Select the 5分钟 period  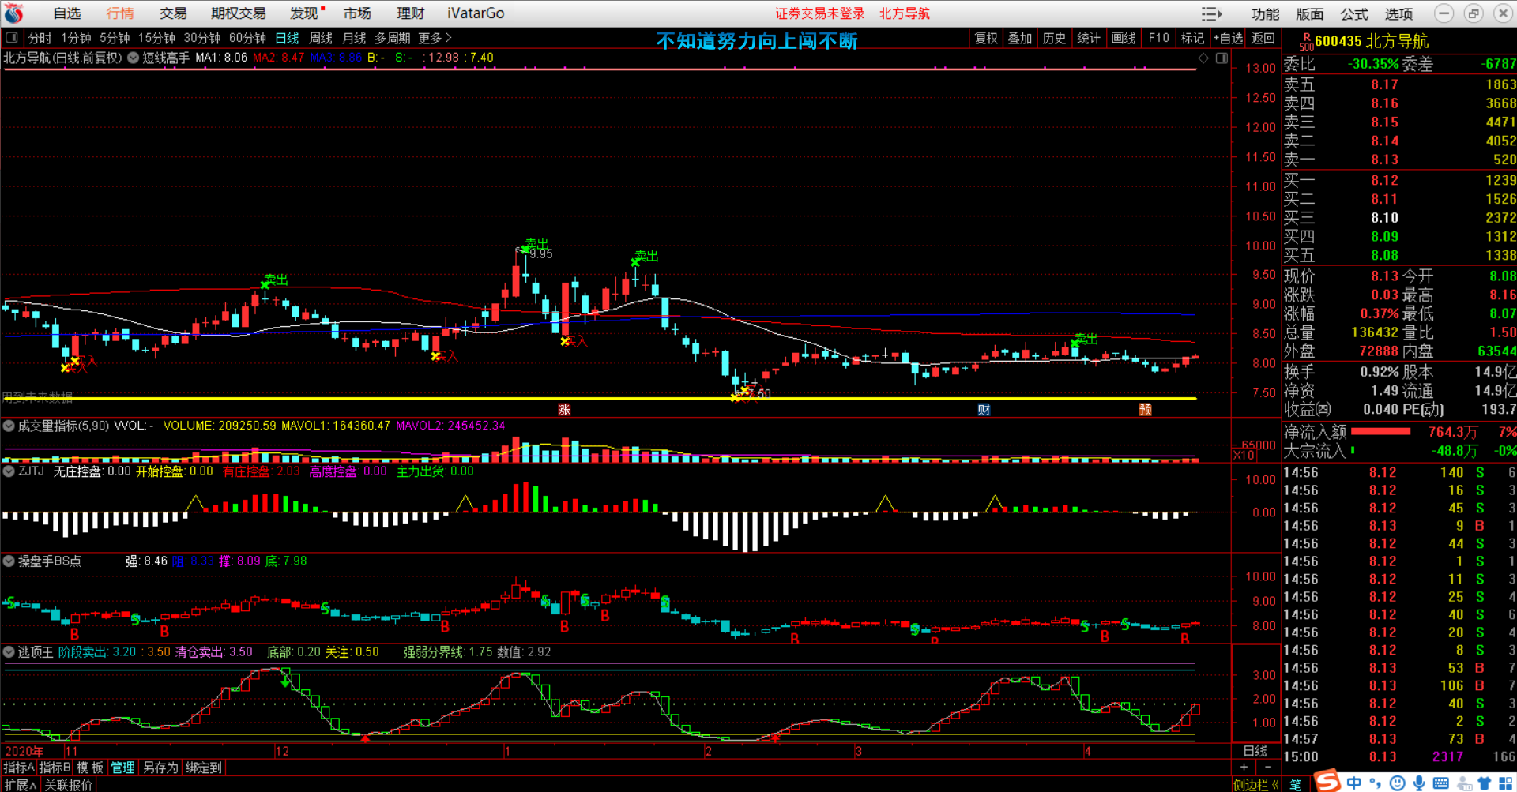point(115,38)
